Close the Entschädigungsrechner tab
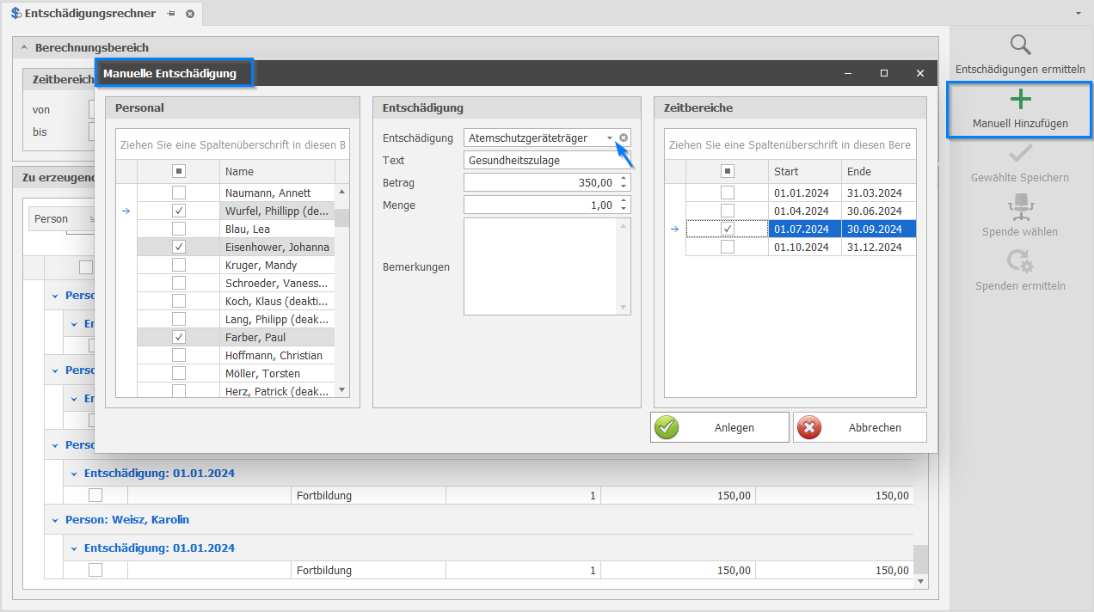Viewport: 1094px width, 612px height. tap(190, 14)
